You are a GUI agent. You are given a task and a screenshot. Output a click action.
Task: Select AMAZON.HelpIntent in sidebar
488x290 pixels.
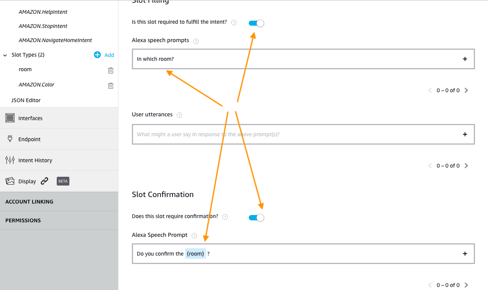43,12
